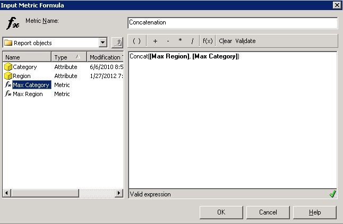Screen dimensions: 343x224
Task: Click the Max Region metric fx icon
Action: (8, 94)
